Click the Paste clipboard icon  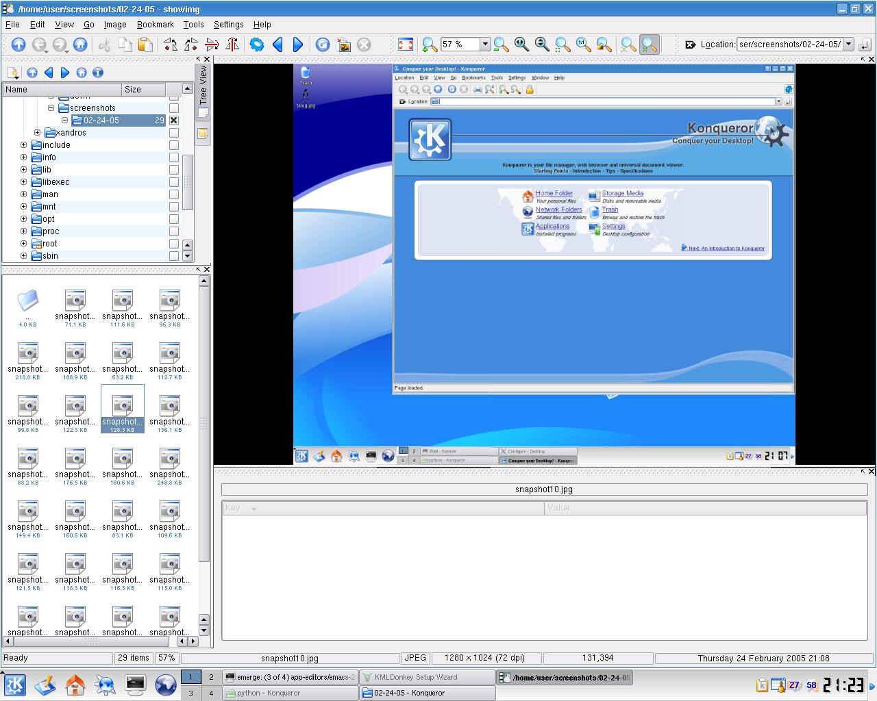coord(145,44)
